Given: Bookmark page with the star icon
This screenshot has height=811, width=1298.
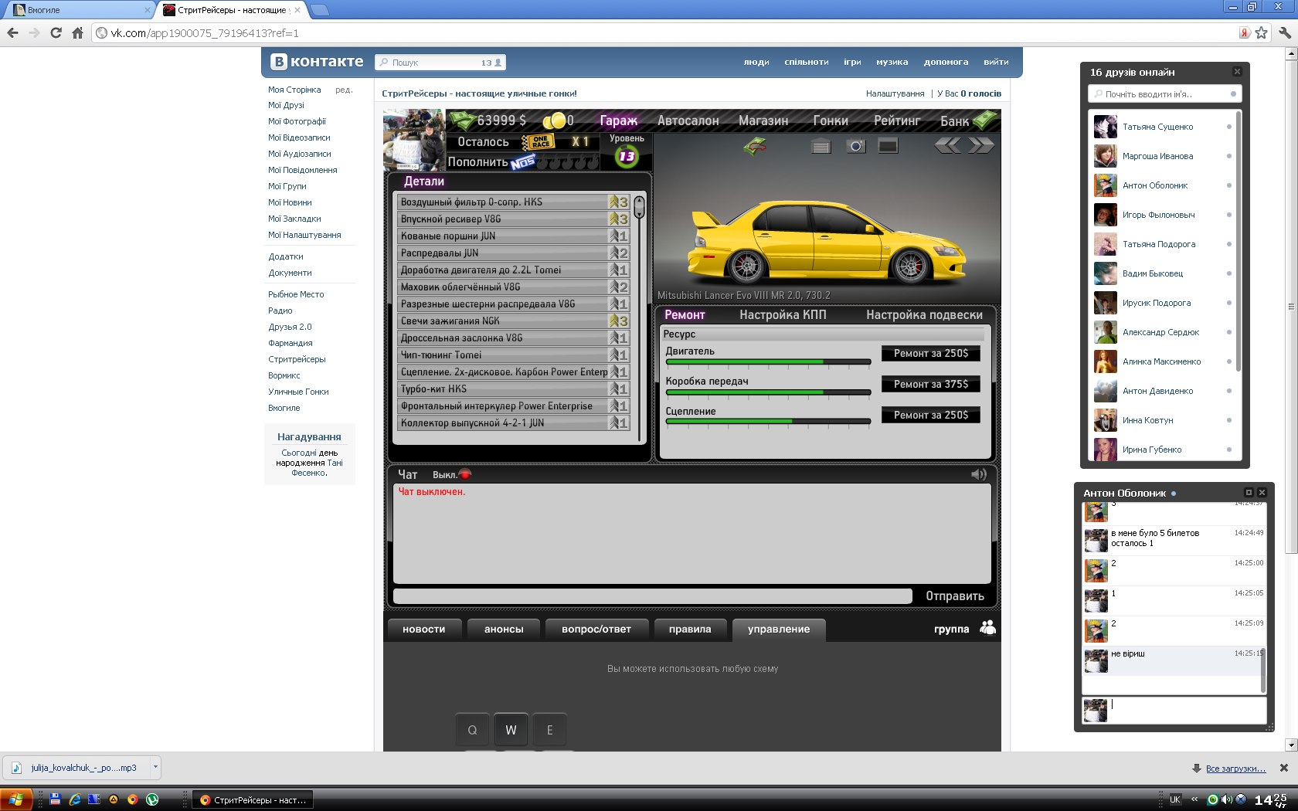Looking at the screenshot, I should click(x=1262, y=32).
